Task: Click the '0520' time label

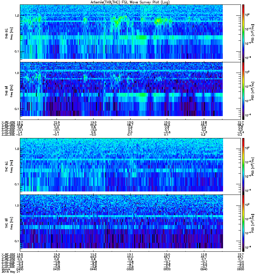Action: tap(167, 269)
